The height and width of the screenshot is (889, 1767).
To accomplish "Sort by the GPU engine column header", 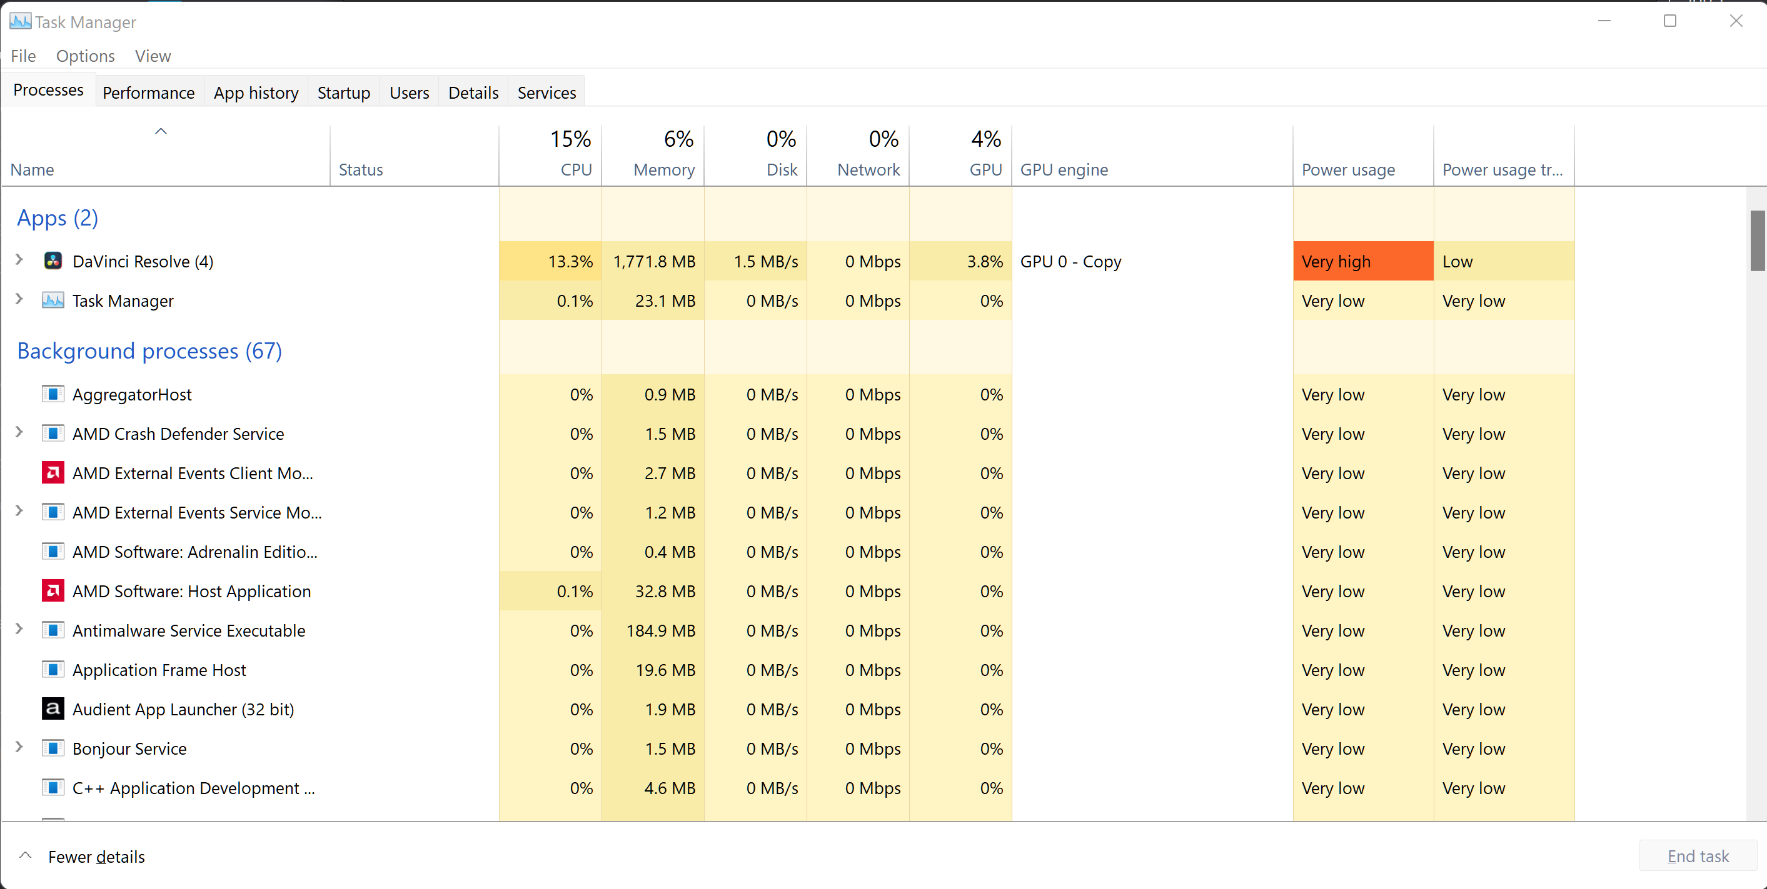I will click(1152, 155).
